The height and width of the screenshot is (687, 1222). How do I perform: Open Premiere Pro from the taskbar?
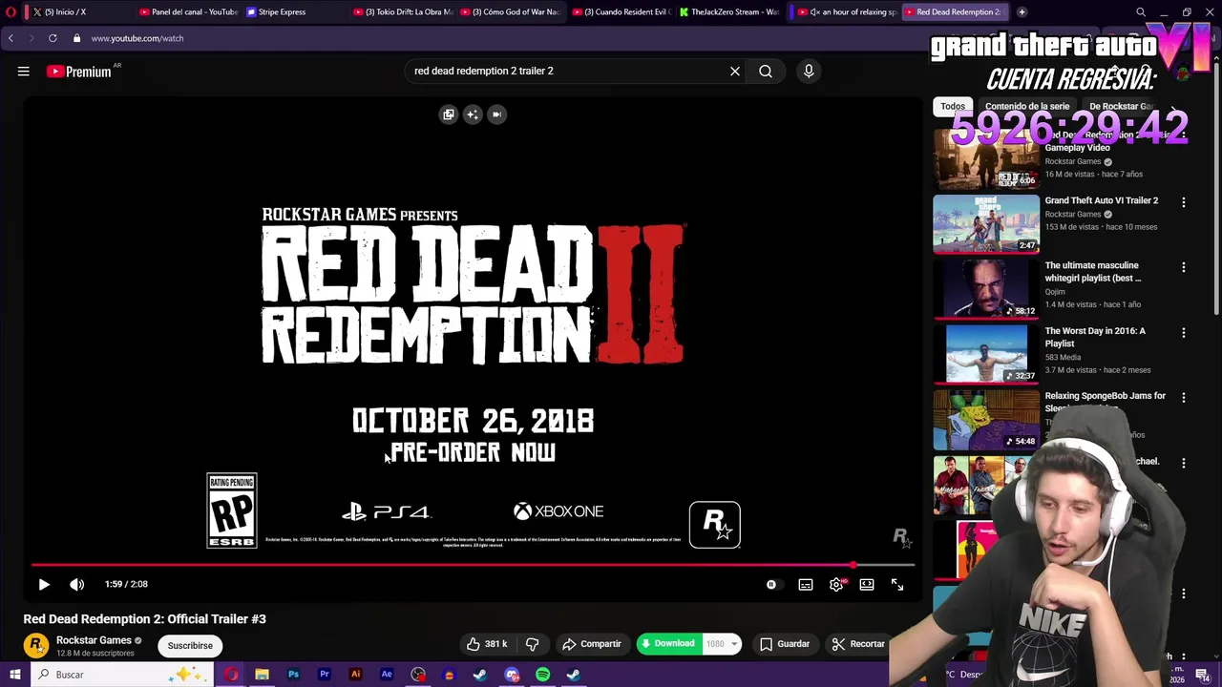(325, 675)
